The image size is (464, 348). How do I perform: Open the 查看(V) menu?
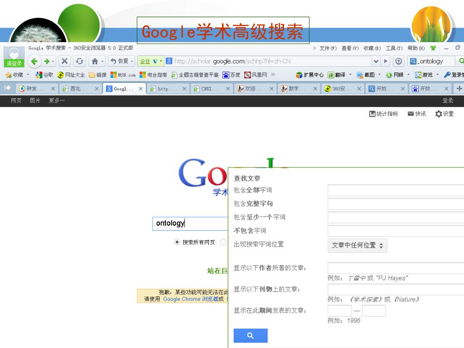tap(350, 48)
